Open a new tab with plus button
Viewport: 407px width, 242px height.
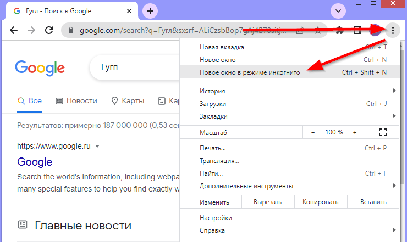pos(150,10)
